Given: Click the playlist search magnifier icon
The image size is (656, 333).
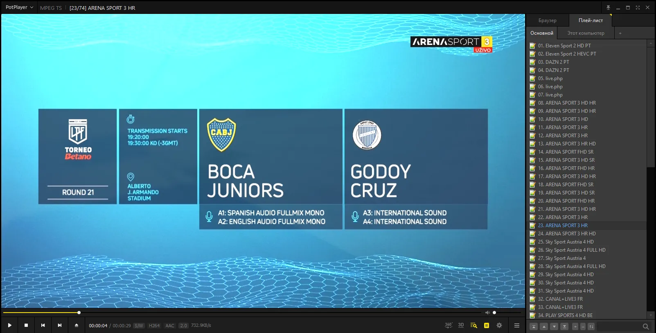Looking at the screenshot, I should (x=646, y=326).
